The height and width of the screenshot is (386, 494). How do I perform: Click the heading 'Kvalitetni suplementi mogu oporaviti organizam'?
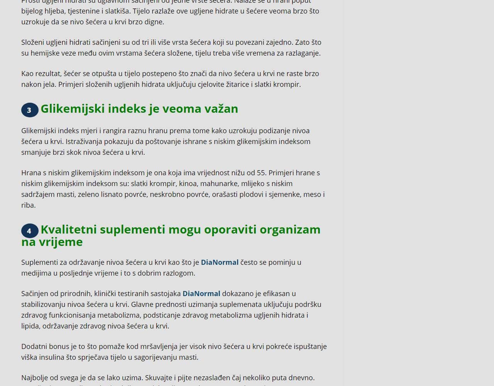point(180,230)
